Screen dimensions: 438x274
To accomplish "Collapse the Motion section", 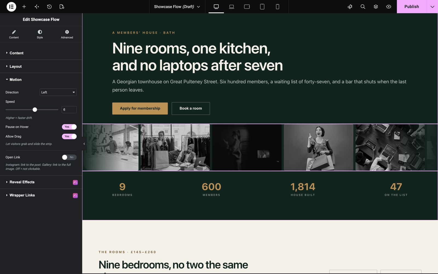I will [41, 79].
